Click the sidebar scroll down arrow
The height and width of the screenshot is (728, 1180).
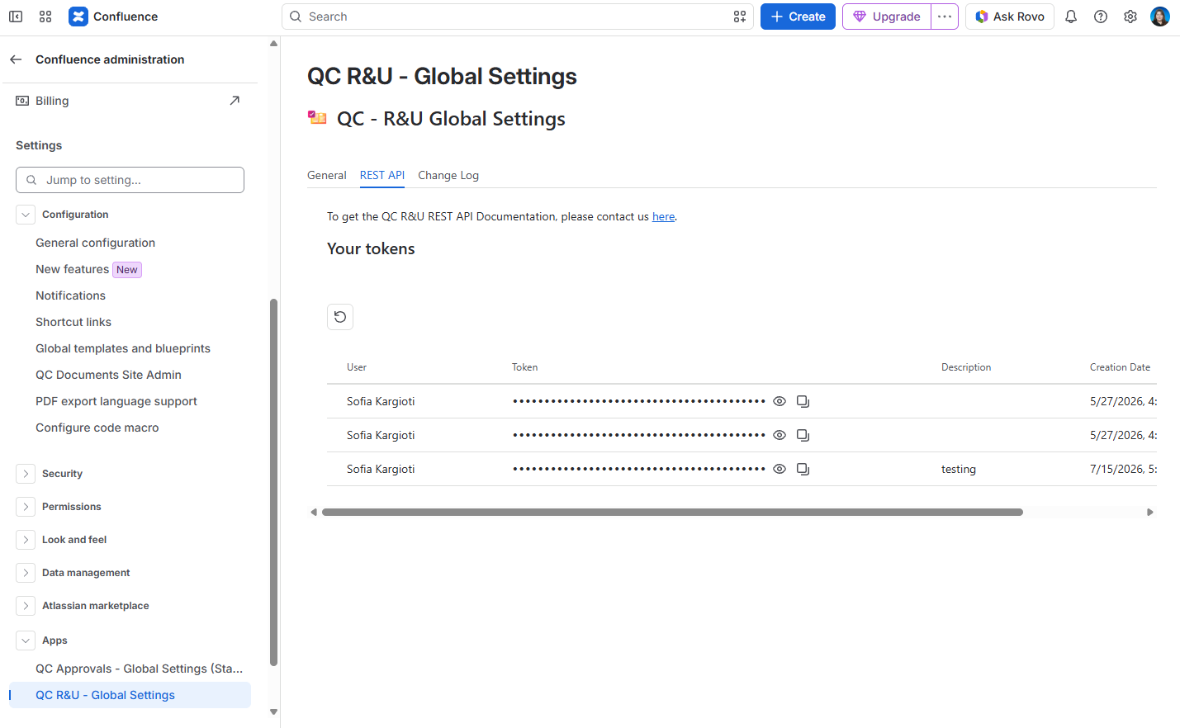273,711
